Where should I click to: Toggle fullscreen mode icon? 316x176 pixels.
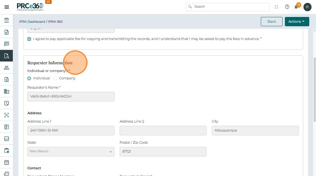tap(277, 7)
